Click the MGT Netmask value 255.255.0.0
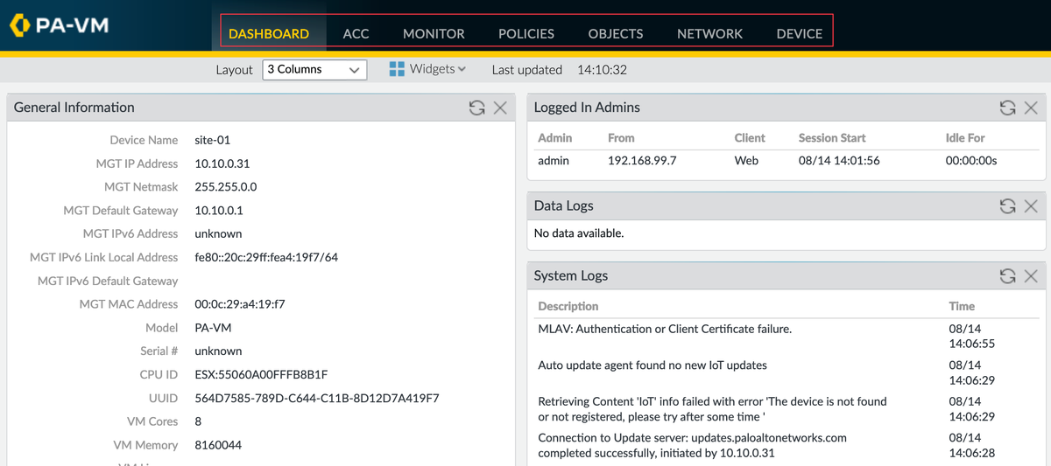Screen dimensions: 1051x466 pos(225,187)
